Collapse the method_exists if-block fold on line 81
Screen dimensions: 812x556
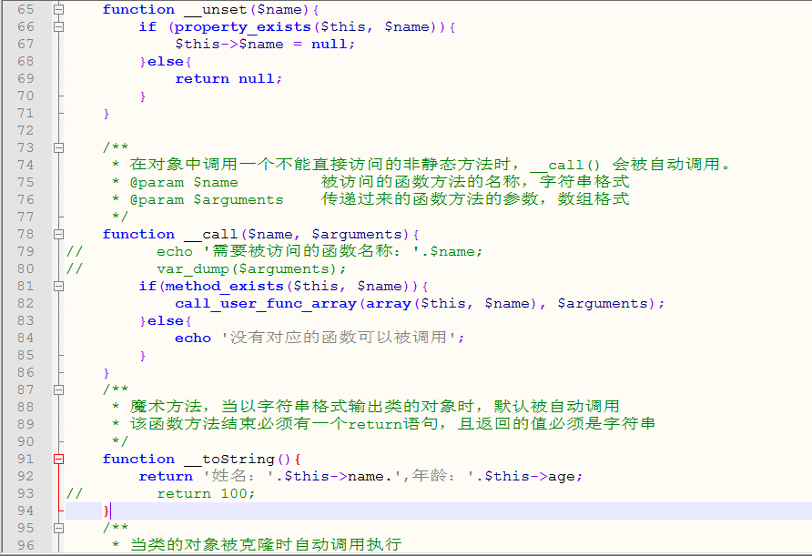[58, 287]
